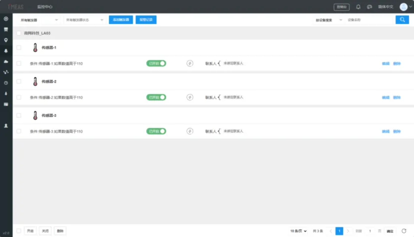Click the 设备名称 search input field

(x=369, y=20)
